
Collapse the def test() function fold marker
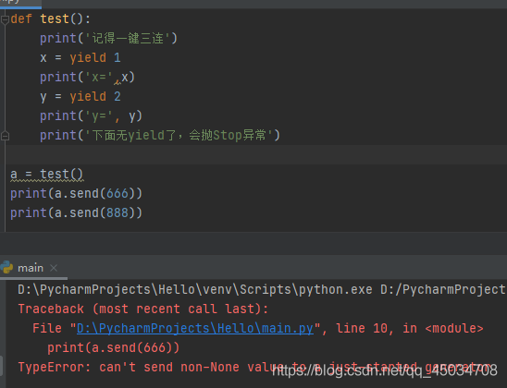coord(5,19)
